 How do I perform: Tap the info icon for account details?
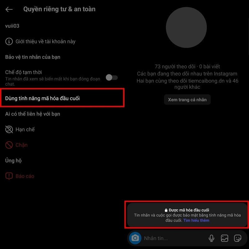click(9, 41)
